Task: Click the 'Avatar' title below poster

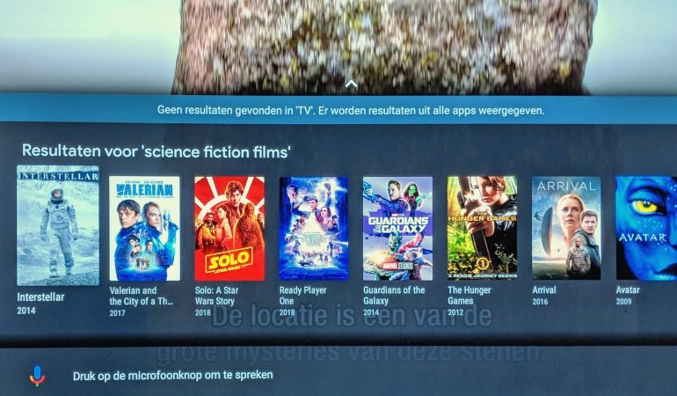Action: pos(628,290)
